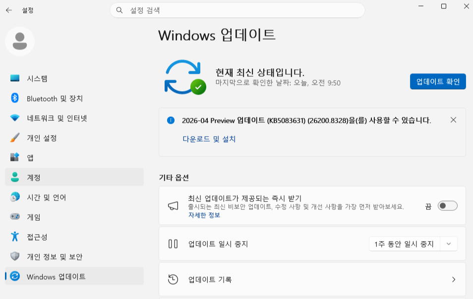Open the 접근성 settings category
Screen dimensions: 473x299
74,236
